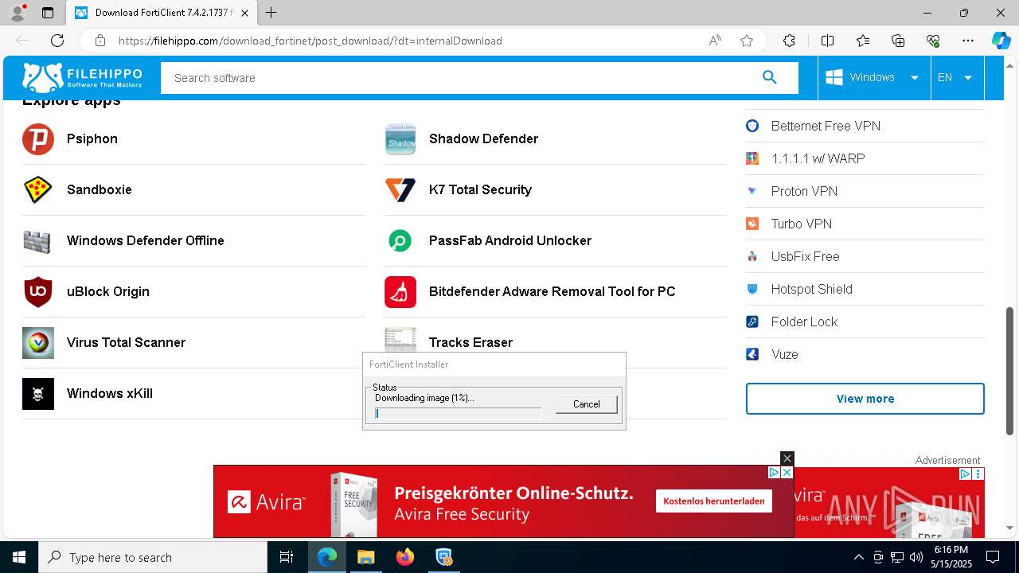The width and height of the screenshot is (1019, 573).
Task: Open the FortiClient installer taskbar icon
Action: pyautogui.click(x=443, y=557)
